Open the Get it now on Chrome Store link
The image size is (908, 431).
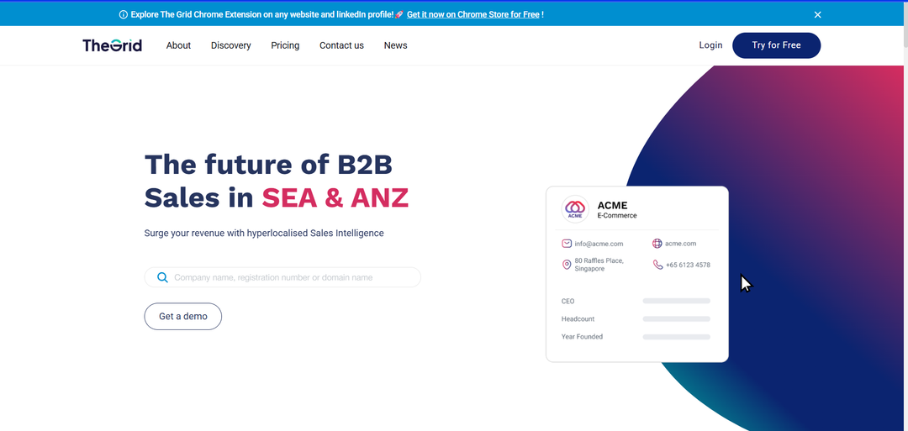click(472, 14)
